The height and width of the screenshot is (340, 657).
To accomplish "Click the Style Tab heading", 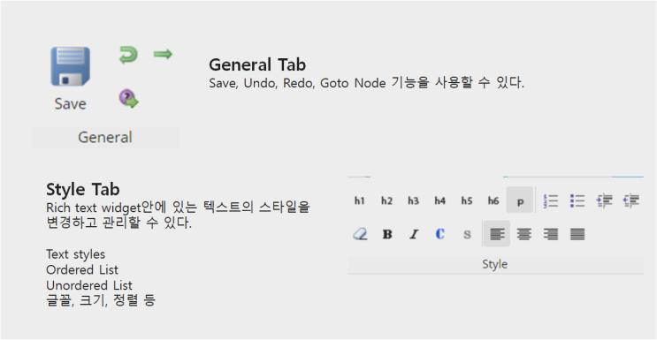I will (83, 189).
